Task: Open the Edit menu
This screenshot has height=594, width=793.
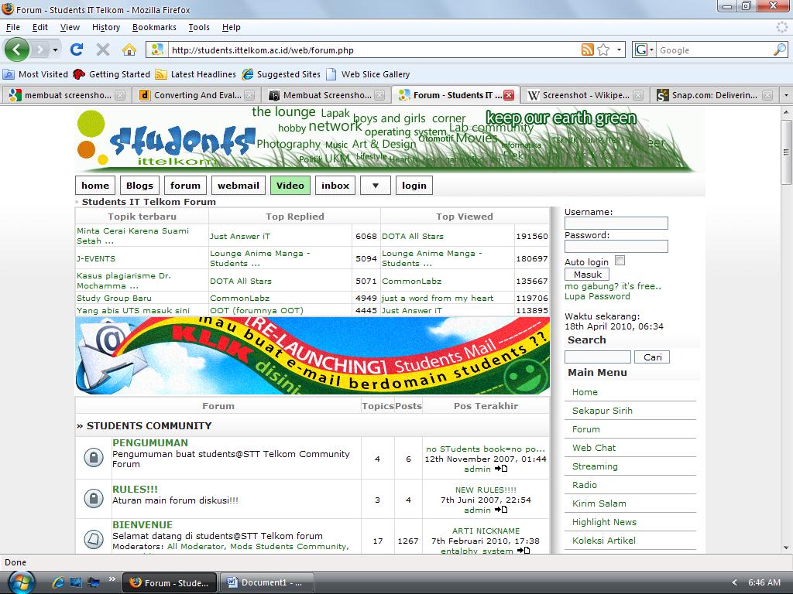Action: [40, 27]
